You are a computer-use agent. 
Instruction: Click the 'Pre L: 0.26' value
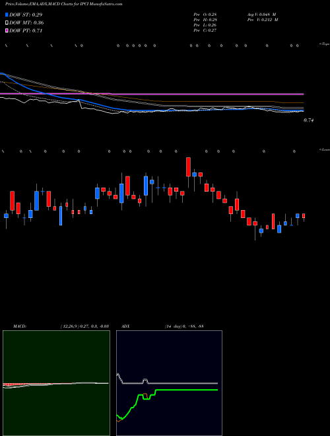pos(205,25)
